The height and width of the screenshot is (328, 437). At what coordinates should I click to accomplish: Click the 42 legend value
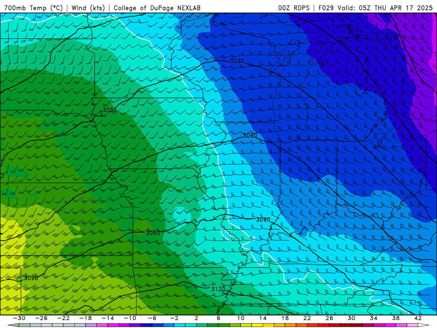pos(418,318)
